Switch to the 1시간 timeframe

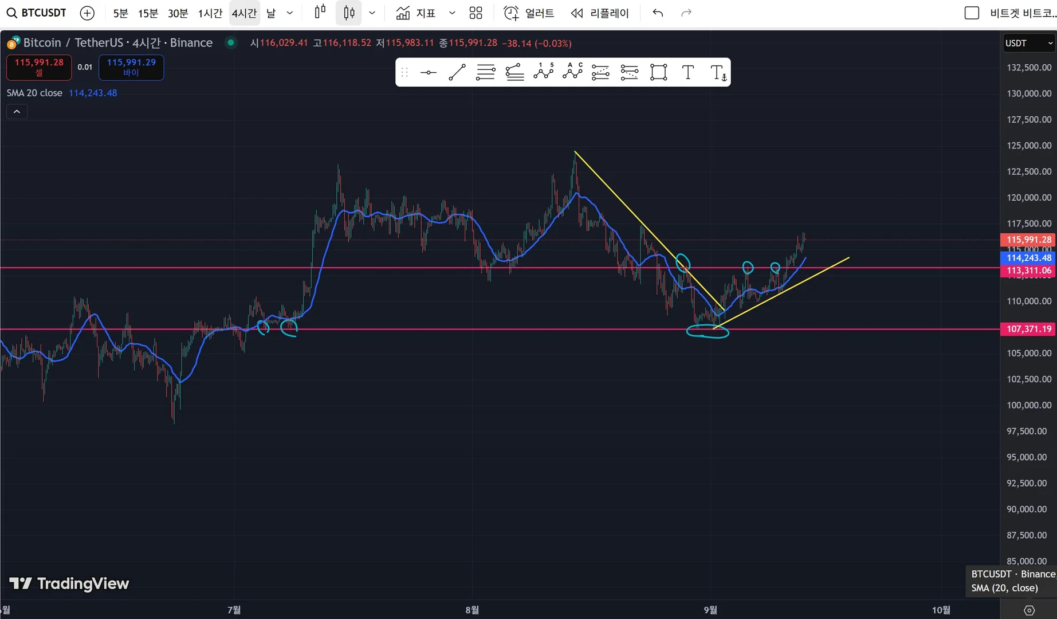[x=210, y=13]
